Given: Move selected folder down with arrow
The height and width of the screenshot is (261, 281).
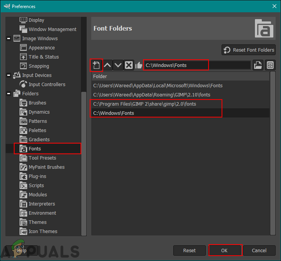Looking at the screenshot, I should pos(118,65).
